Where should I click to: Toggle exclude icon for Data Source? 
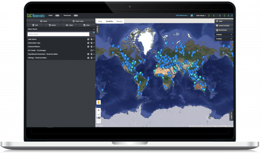tap(88, 39)
